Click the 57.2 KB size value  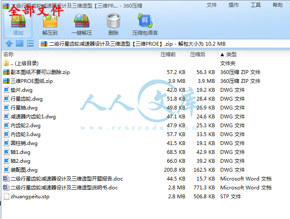(x=176, y=72)
